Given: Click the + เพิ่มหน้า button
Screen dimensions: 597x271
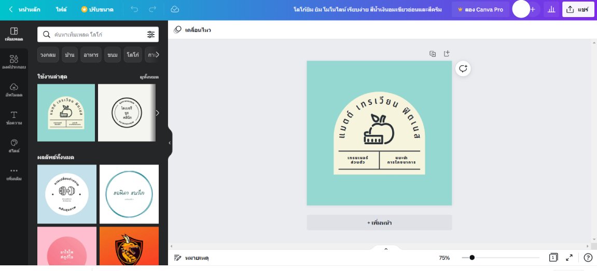Looking at the screenshot, I should click(x=379, y=222).
